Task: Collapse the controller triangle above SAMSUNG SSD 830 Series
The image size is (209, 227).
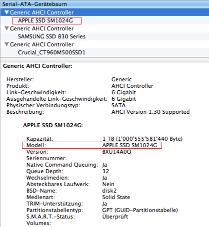Action: 6,28
